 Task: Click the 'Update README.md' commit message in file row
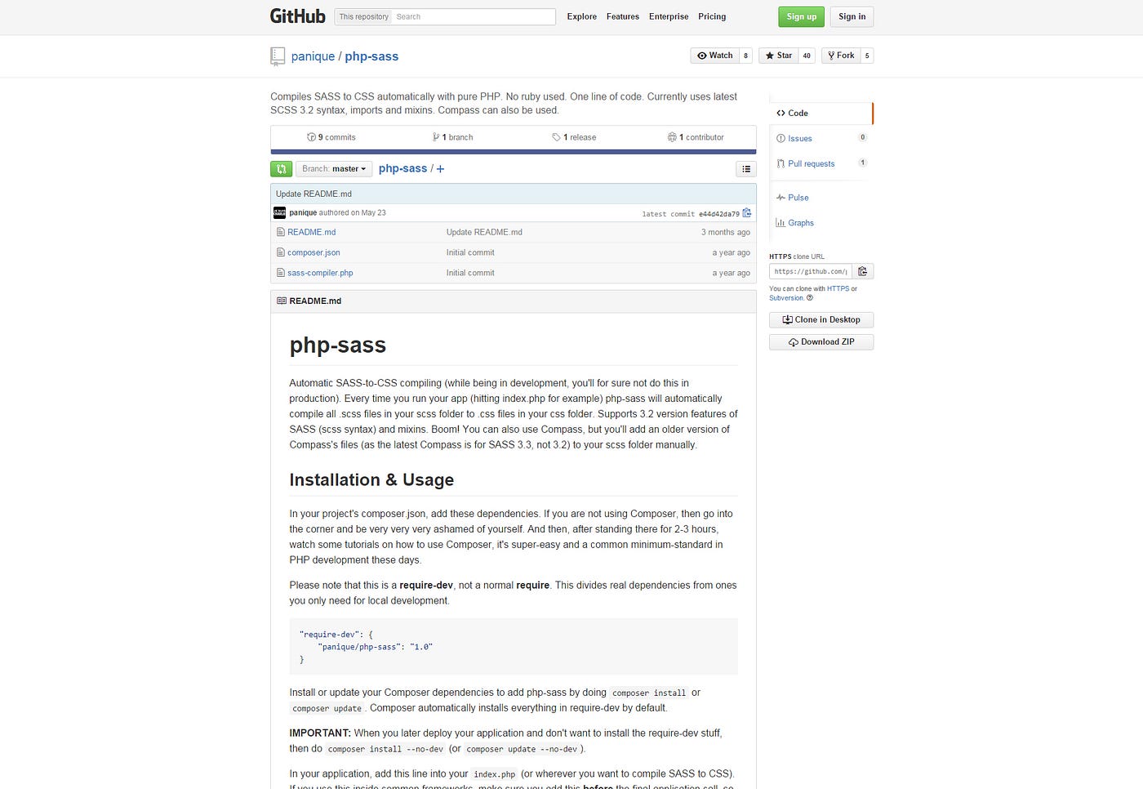(484, 232)
